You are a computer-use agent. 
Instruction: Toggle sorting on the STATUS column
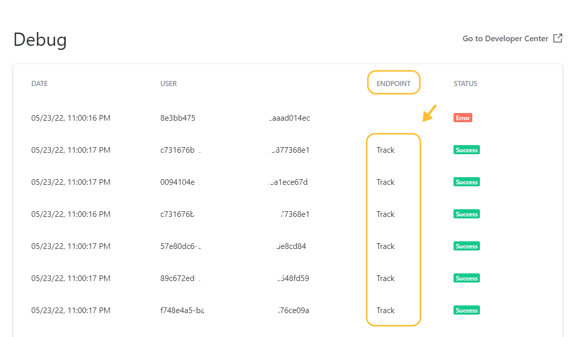[465, 83]
